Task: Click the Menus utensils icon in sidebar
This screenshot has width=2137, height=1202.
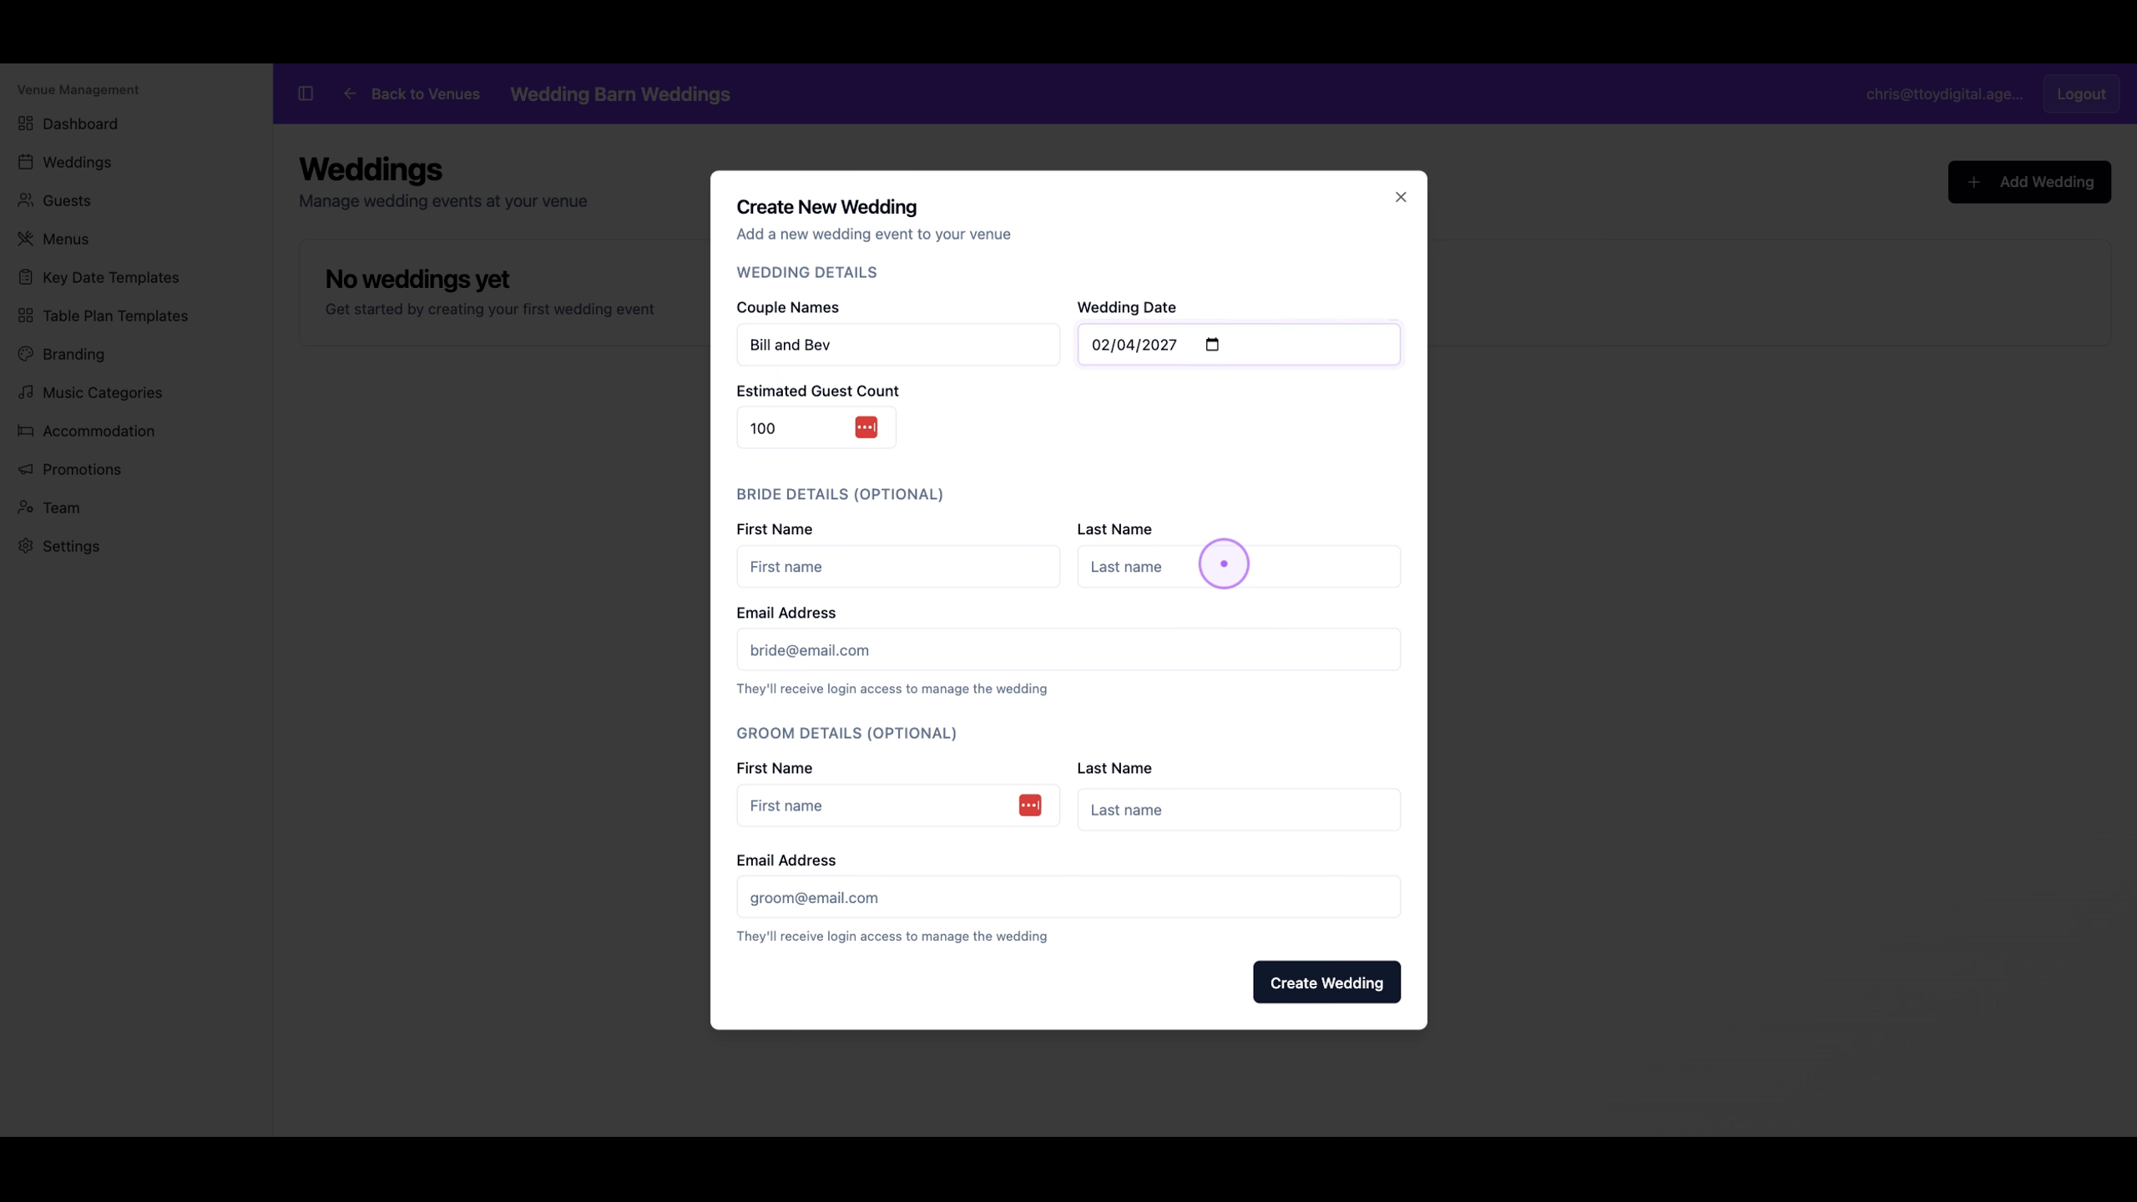Action: (26, 239)
